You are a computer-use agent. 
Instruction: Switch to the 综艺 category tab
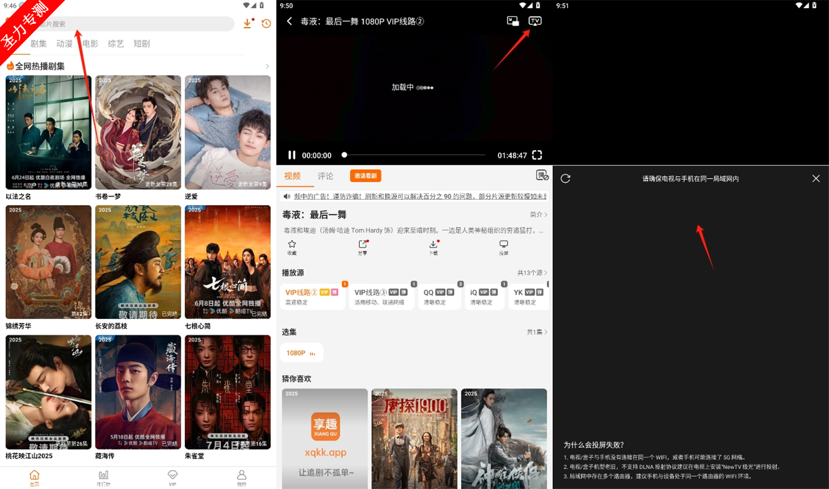tap(116, 44)
